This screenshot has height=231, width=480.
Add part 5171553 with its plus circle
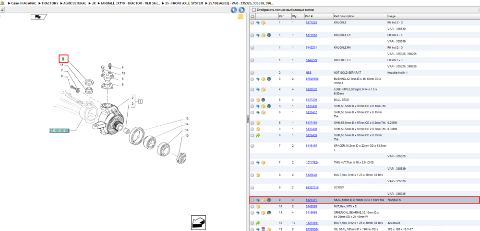tap(252, 22)
